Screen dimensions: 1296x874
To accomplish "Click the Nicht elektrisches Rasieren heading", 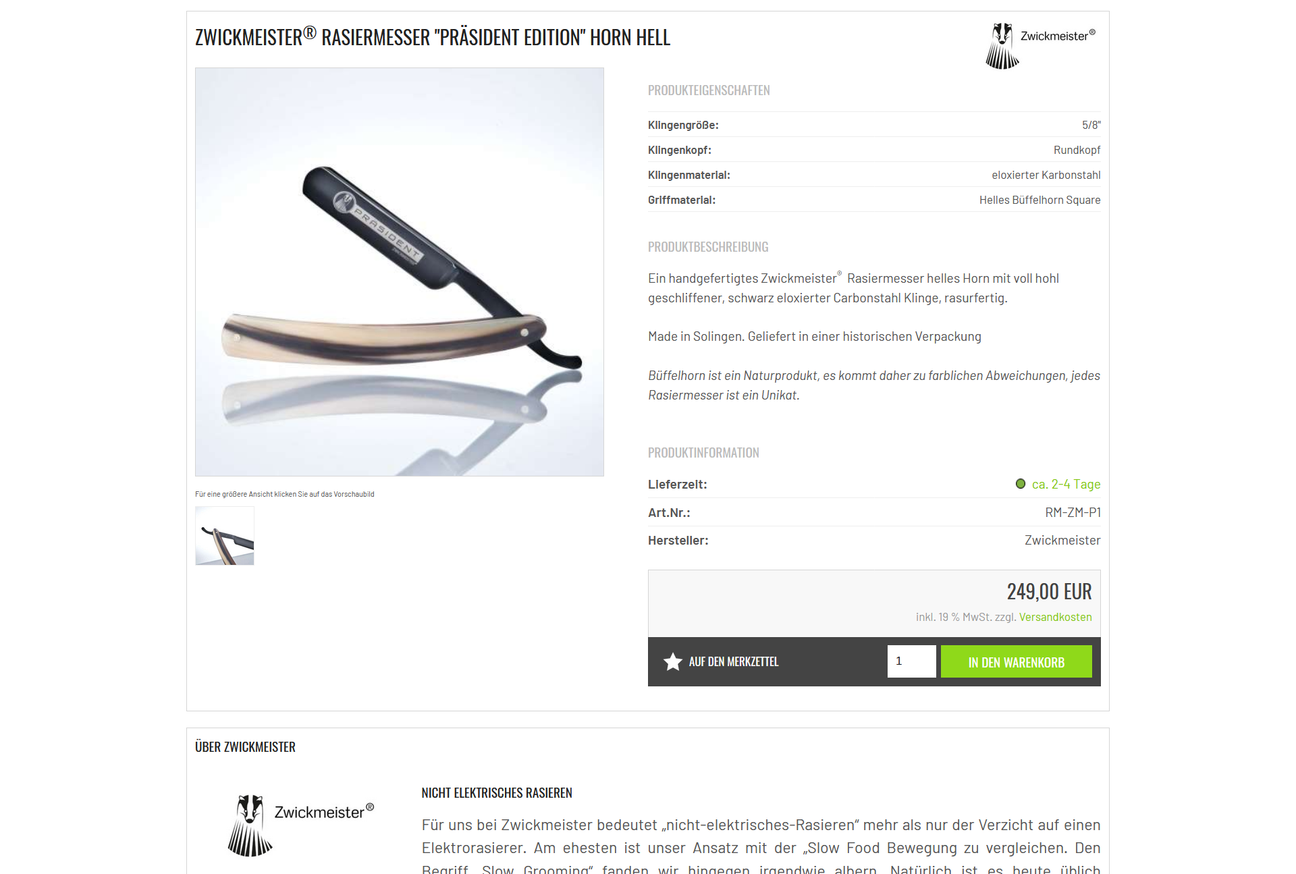I will click(x=497, y=793).
